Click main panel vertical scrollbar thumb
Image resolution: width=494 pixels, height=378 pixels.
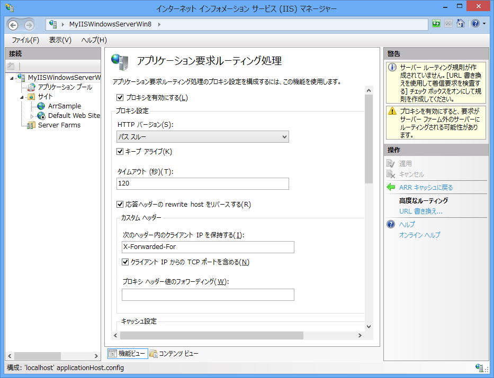(x=369, y=139)
